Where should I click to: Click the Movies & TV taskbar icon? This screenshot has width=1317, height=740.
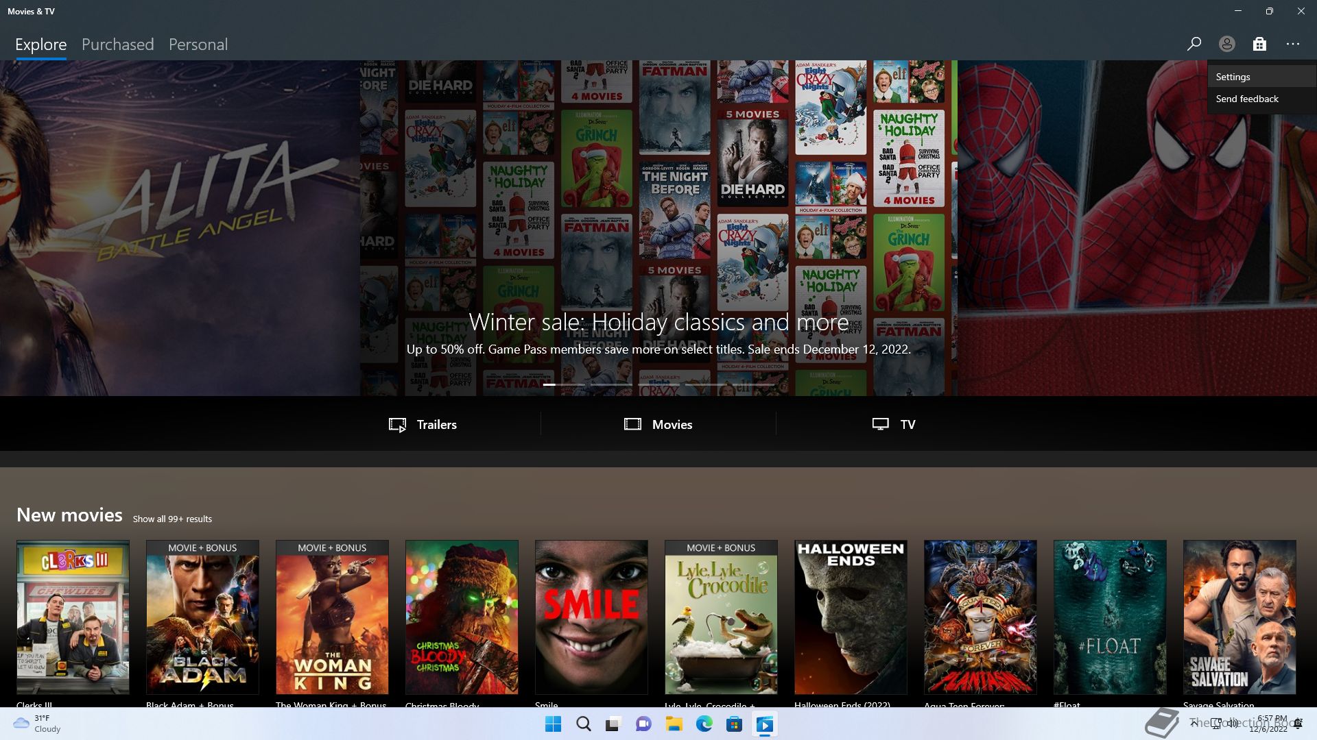click(764, 724)
